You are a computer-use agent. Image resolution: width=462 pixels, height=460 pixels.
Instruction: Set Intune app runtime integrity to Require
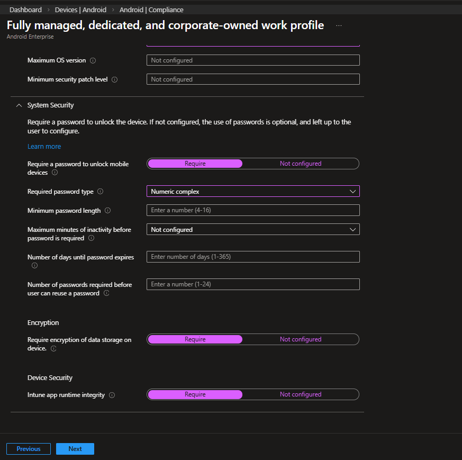click(195, 394)
